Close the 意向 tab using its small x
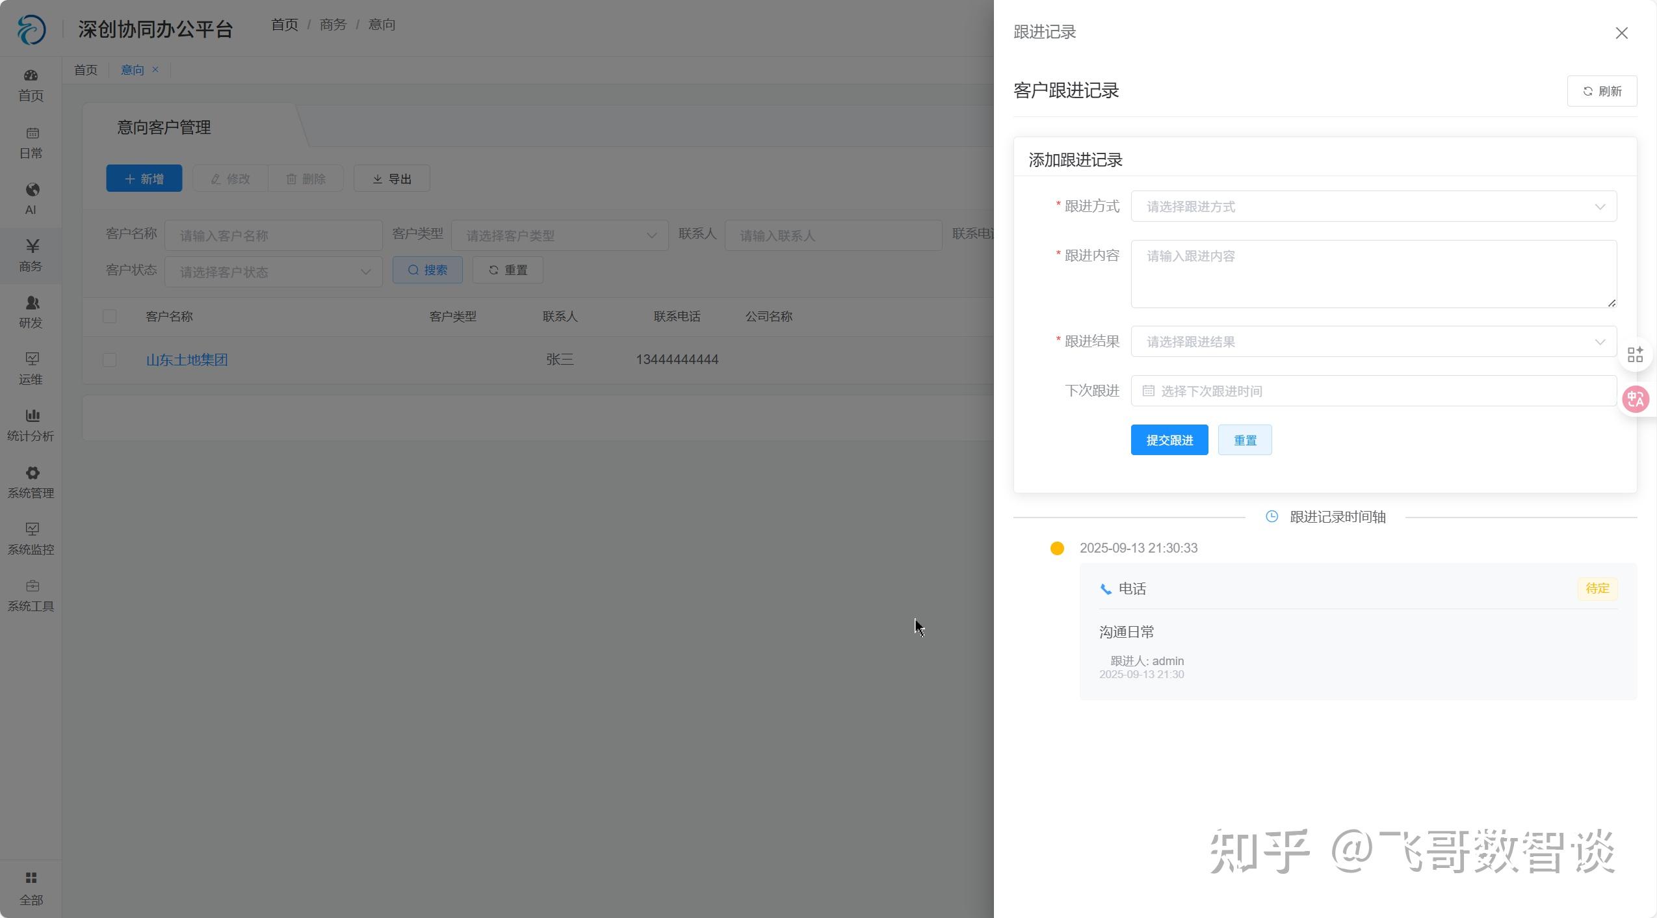This screenshot has height=918, width=1657. tap(155, 70)
